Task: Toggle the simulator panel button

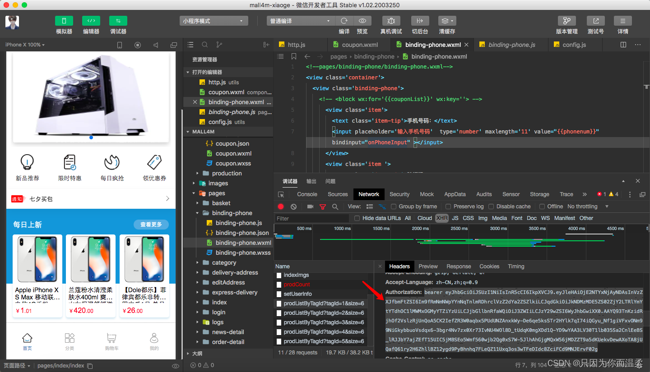Action: [x=64, y=21]
